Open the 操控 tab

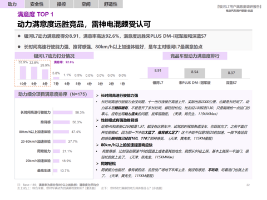tap(61, 4)
